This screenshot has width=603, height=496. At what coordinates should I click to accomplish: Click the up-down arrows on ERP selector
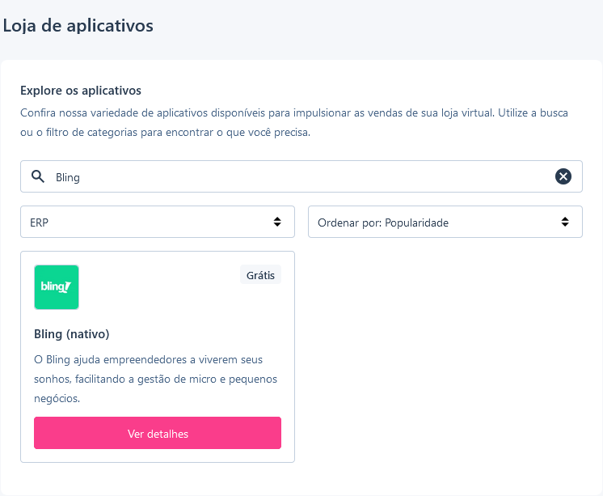[277, 222]
